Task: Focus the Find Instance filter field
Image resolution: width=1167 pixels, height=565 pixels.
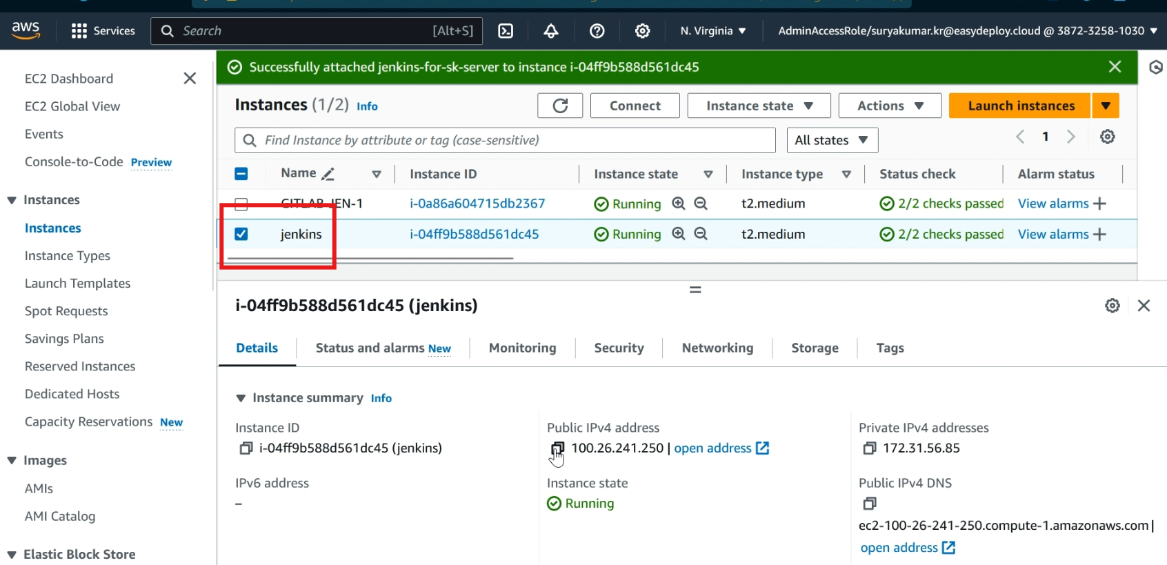Action: (x=505, y=140)
